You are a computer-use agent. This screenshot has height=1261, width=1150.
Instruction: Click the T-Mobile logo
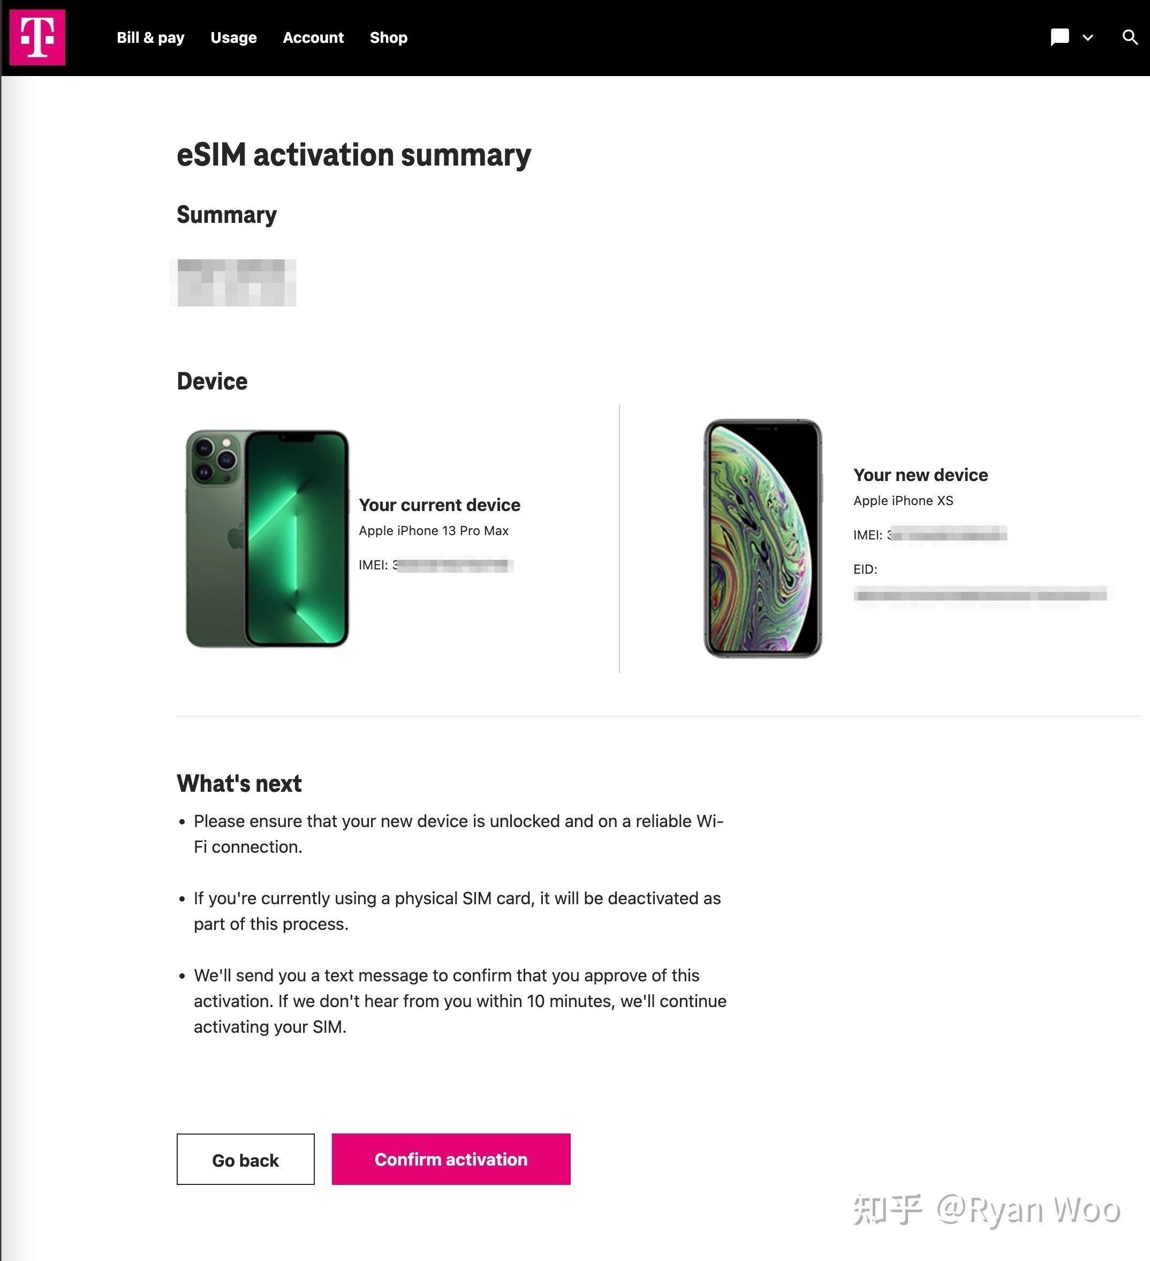[x=37, y=37]
